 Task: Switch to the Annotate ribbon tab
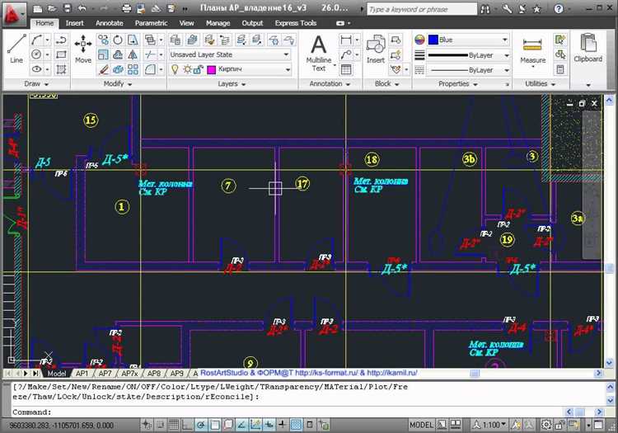click(110, 23)
